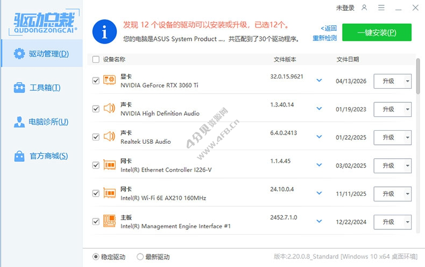Screen dimensions: 425x267
Task: Click the user account icon in title bar
Action: 364,8
